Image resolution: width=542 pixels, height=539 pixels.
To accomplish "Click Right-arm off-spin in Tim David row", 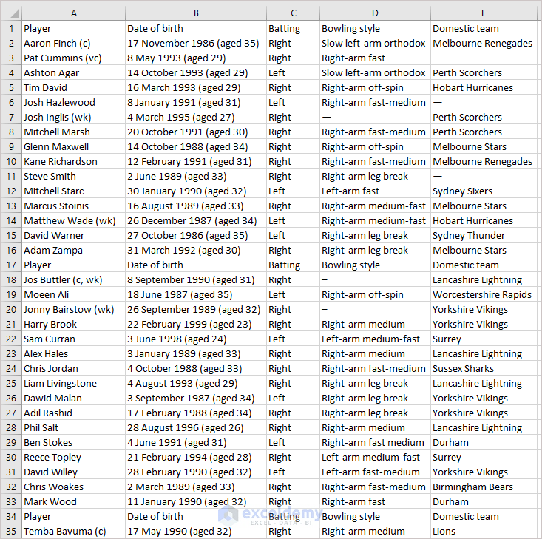I will (x=375, y=88).
